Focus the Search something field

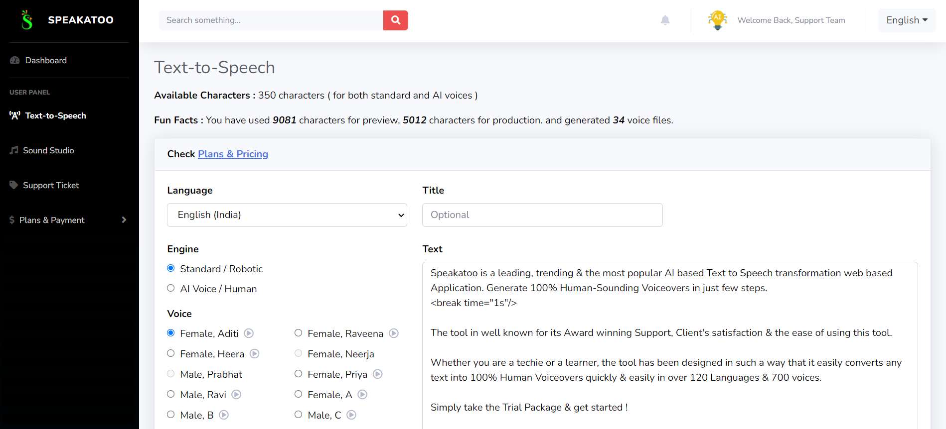pyautogui.click(x=271, y=20)
